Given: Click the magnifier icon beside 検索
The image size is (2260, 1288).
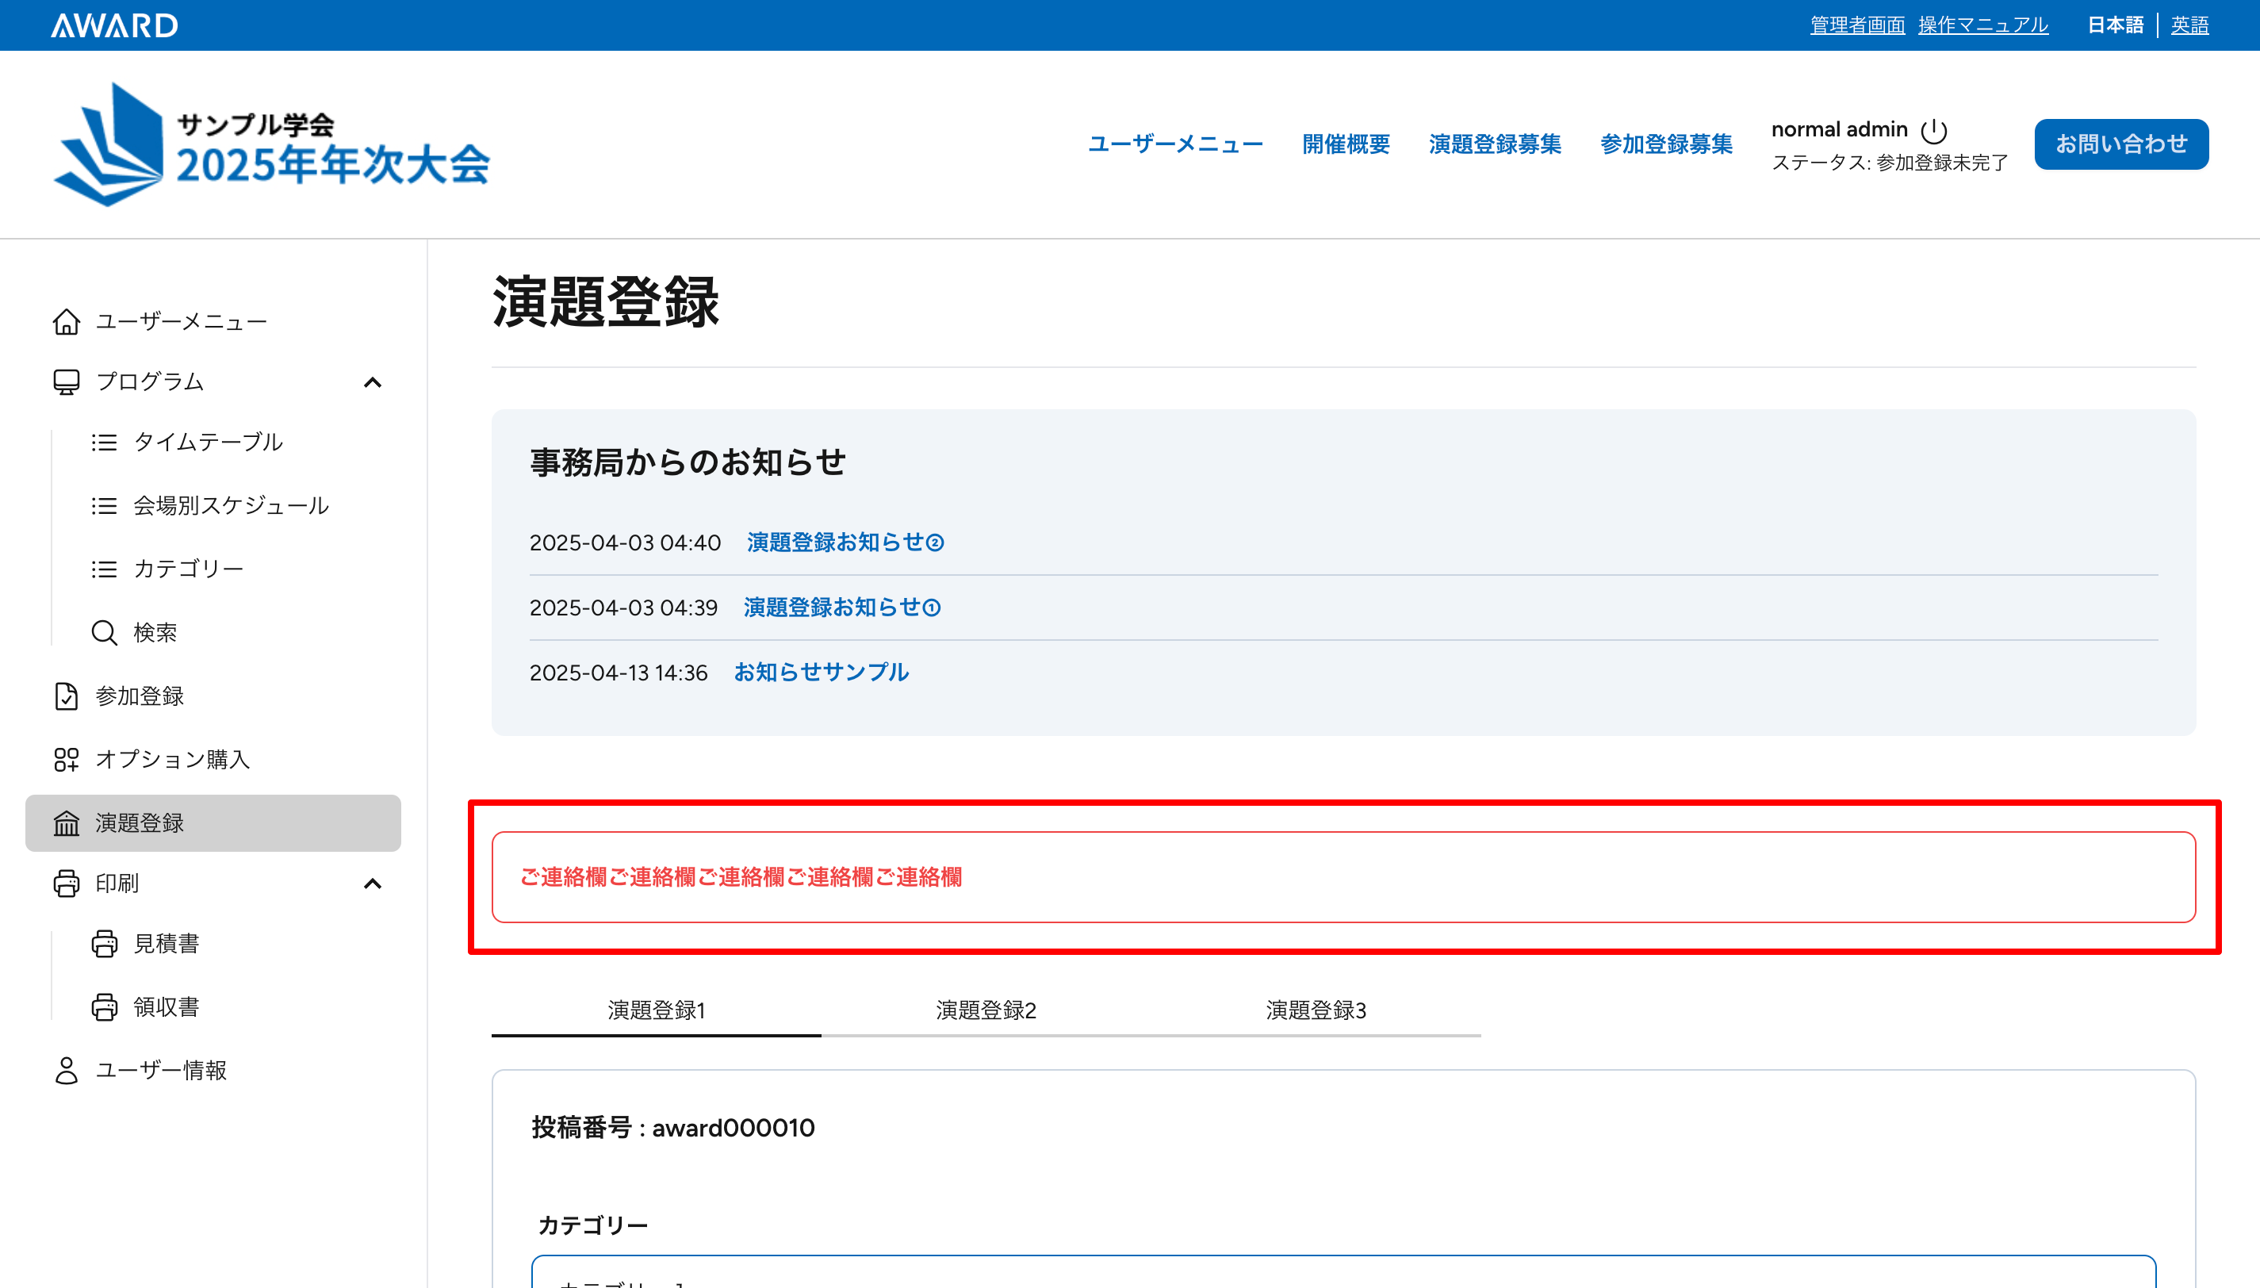Looking at the screenshot, I should [x=105, y=633].
